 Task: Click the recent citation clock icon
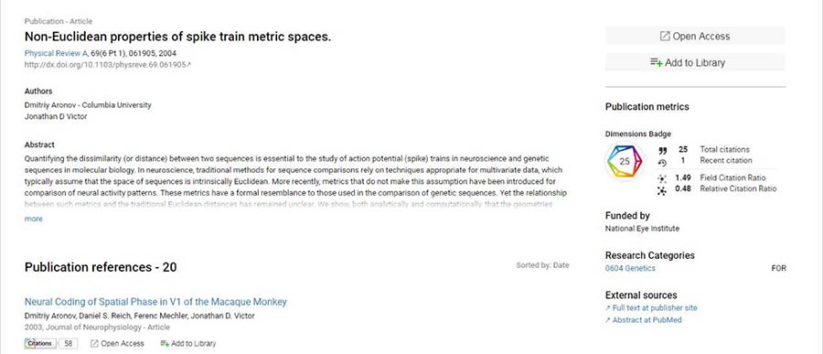coord(662,162)
